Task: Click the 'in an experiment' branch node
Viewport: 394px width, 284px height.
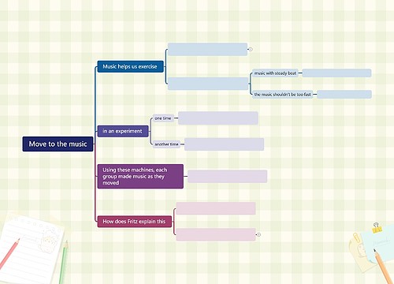Action: click(123, 131)
